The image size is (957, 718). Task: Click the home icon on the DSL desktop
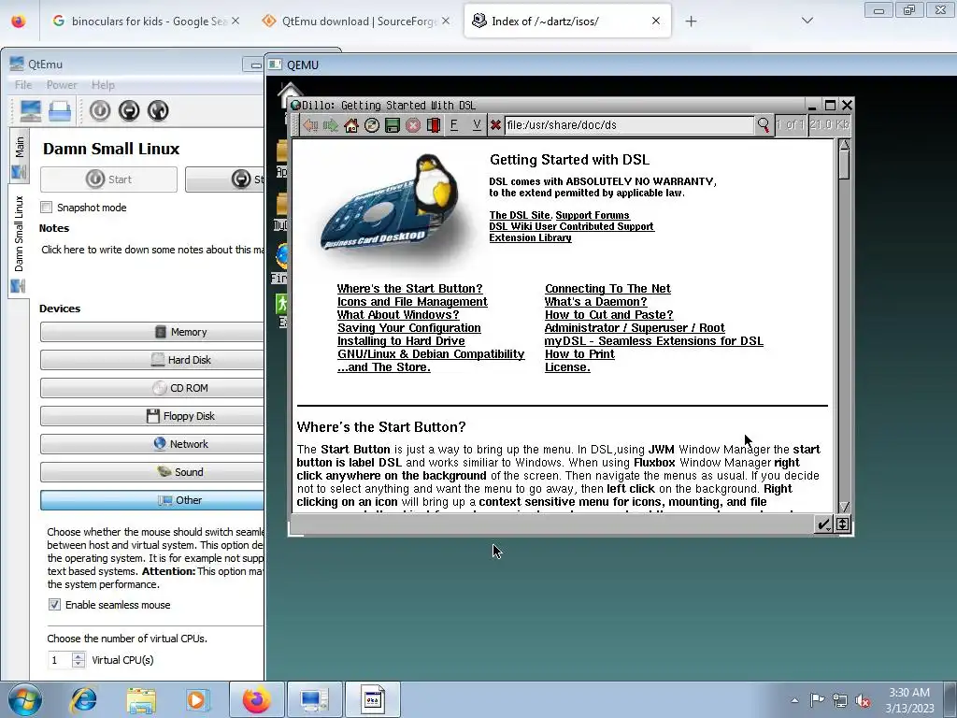pos(290,92)
